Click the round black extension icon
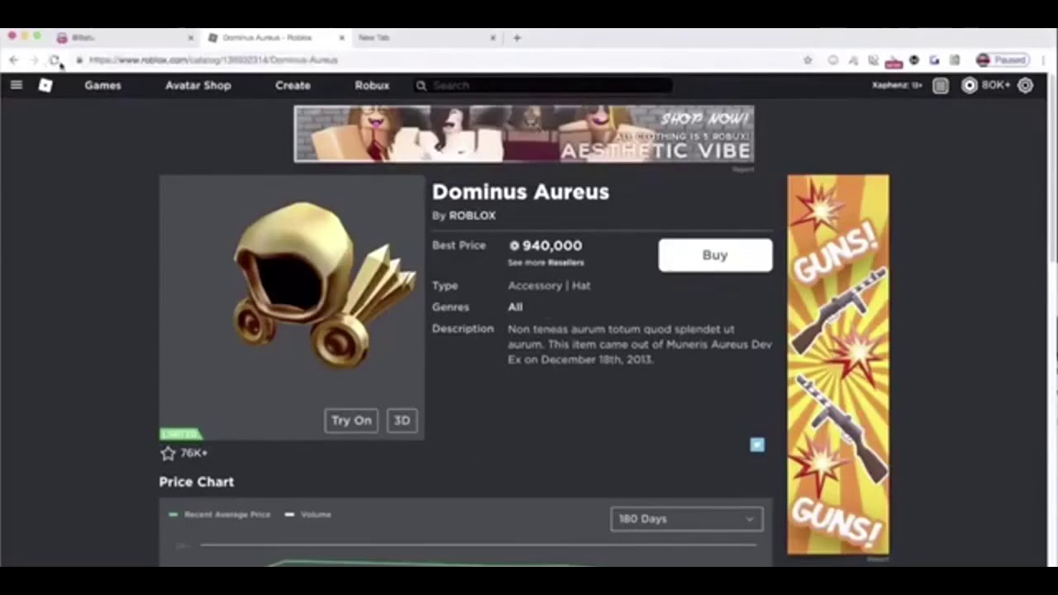 pyautogui.click(x=914, y=60)
